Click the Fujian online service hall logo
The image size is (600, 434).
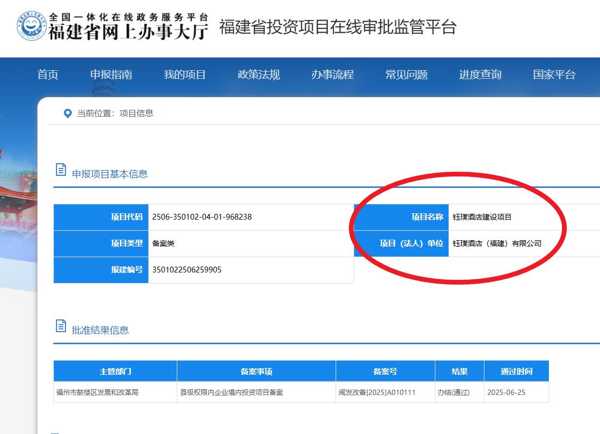pyautogui.click(x=32, y=26)
